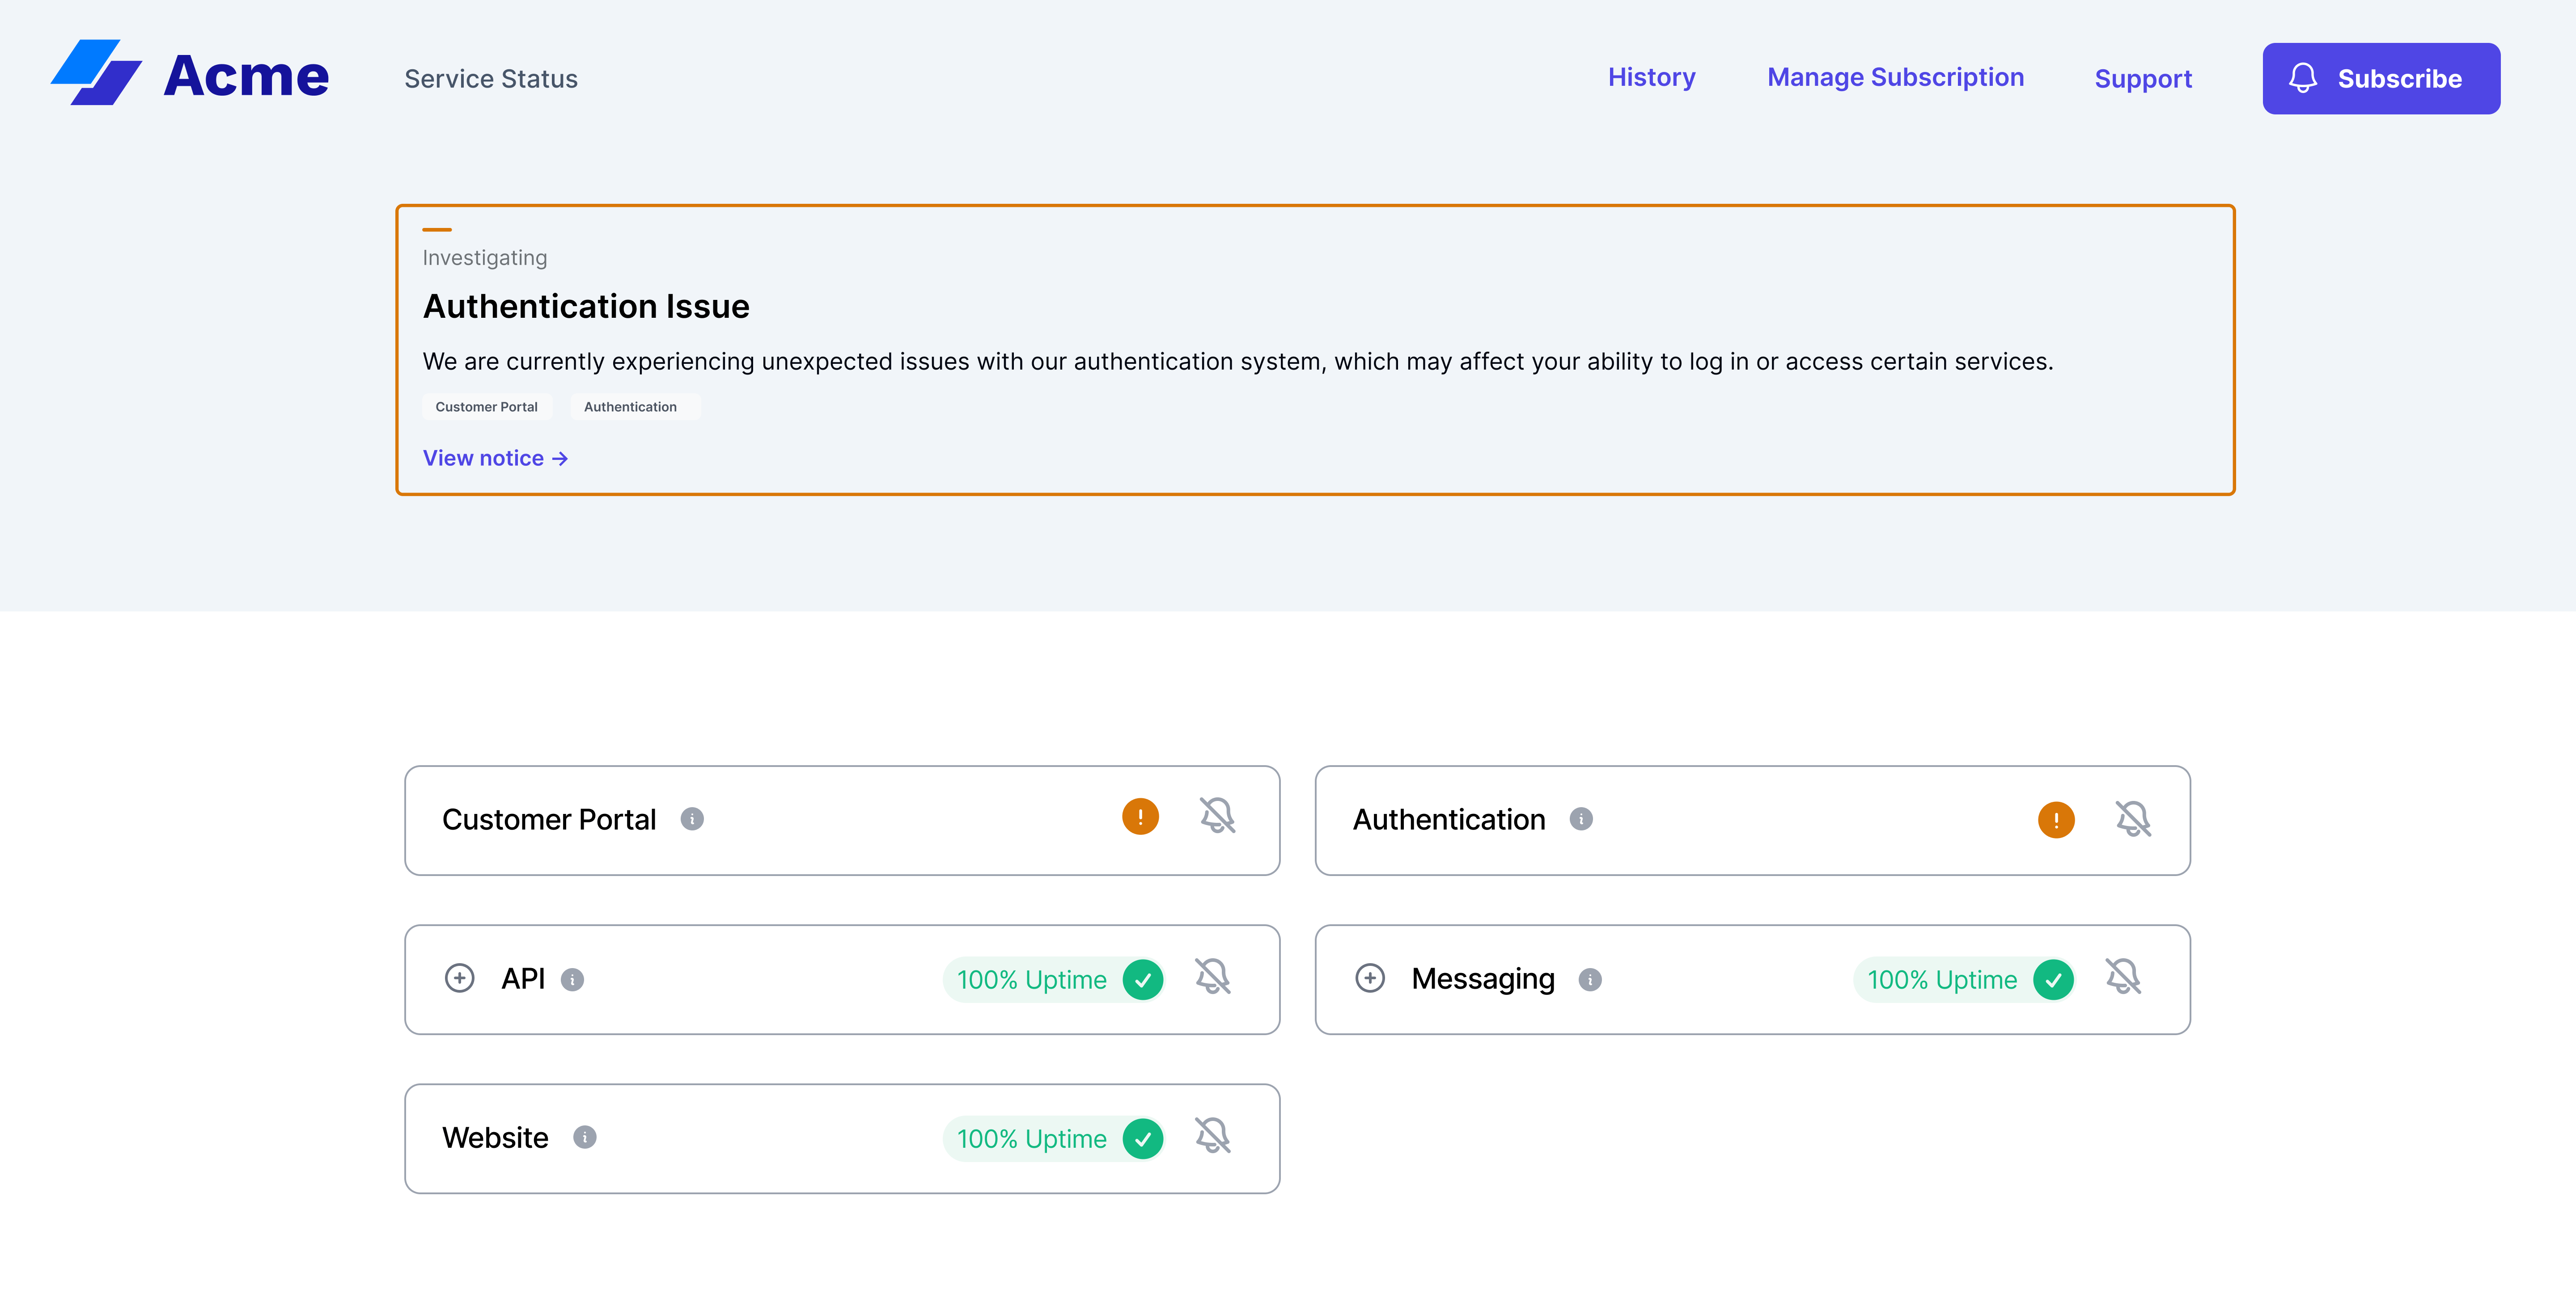Mute notifications for the Authentication service
Screen dimensions: 2576x1289
click(2134, 819)
